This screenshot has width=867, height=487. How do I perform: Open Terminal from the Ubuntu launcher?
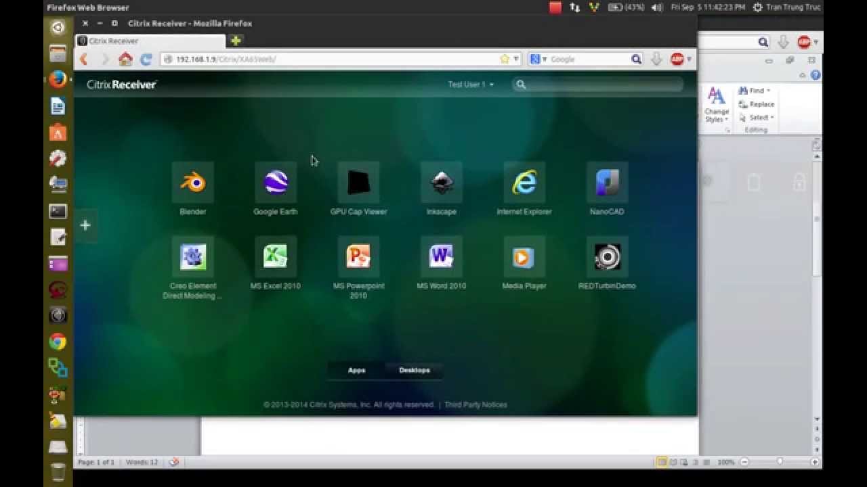click(x=58, y=211)
